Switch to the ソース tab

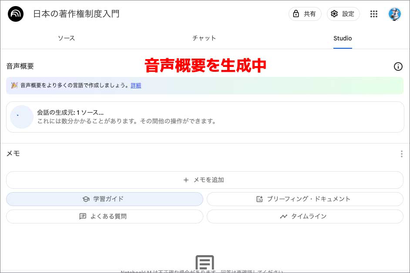click(67, 38)
